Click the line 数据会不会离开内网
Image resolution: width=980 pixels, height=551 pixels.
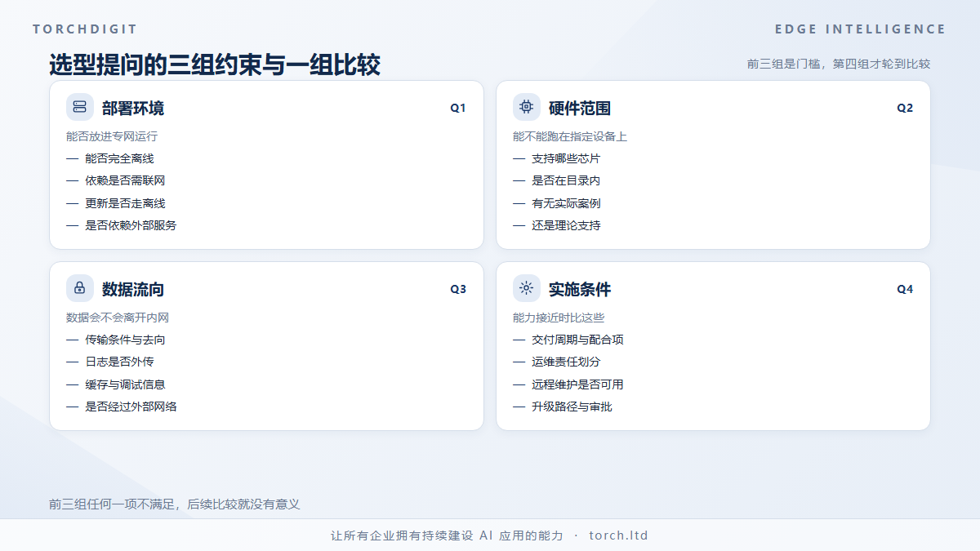pyautogui.click(x=118, y=318)
